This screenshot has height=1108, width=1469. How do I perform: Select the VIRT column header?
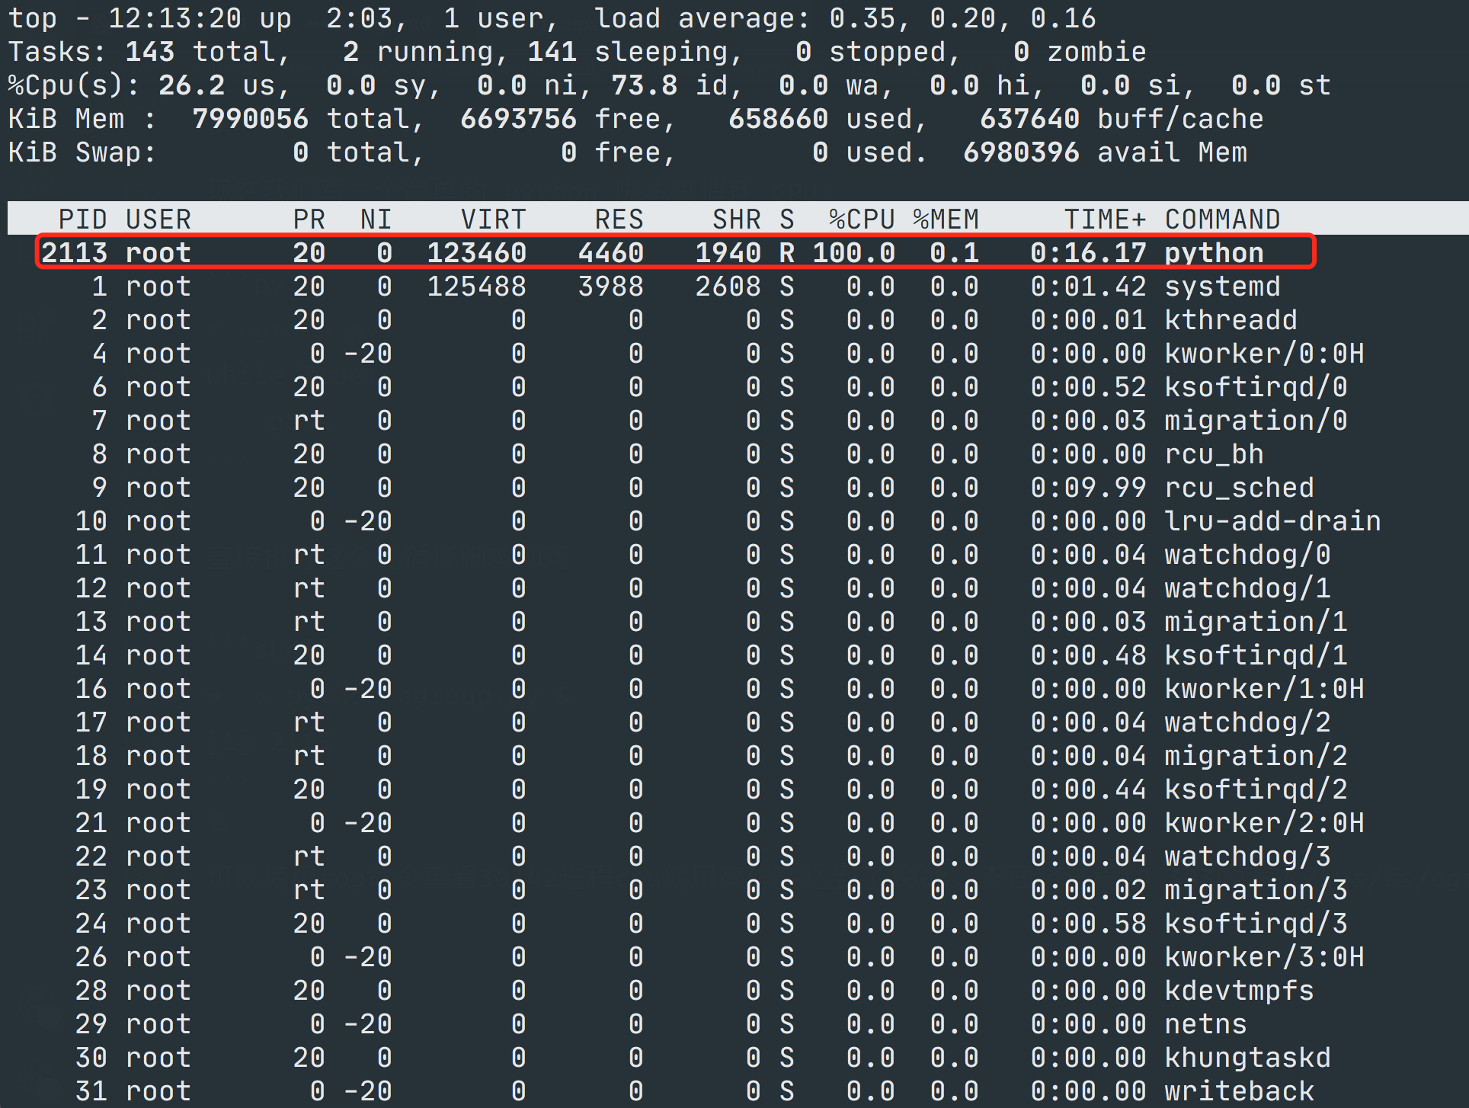click(493, 219)
